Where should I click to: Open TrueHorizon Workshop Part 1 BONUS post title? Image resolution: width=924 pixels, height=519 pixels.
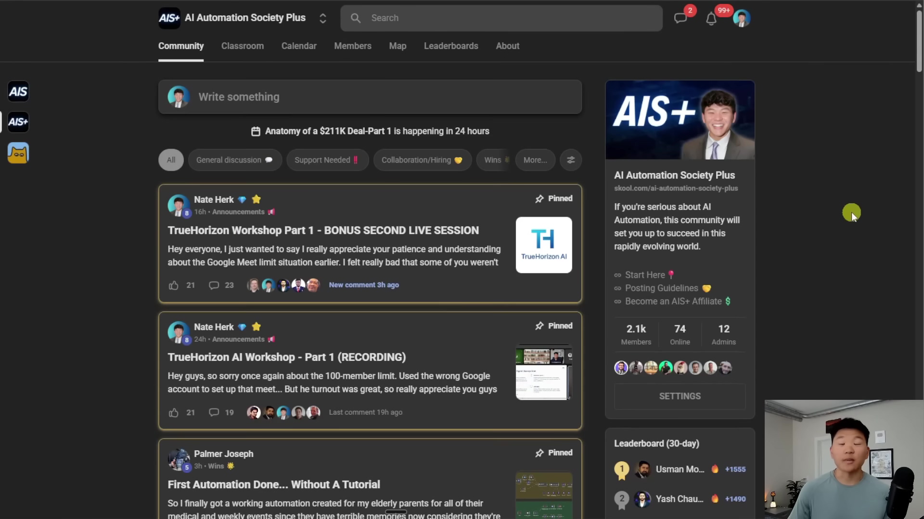click(x=323, y=231)
